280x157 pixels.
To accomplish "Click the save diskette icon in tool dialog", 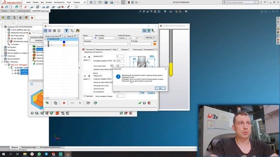I will (144, 103).
